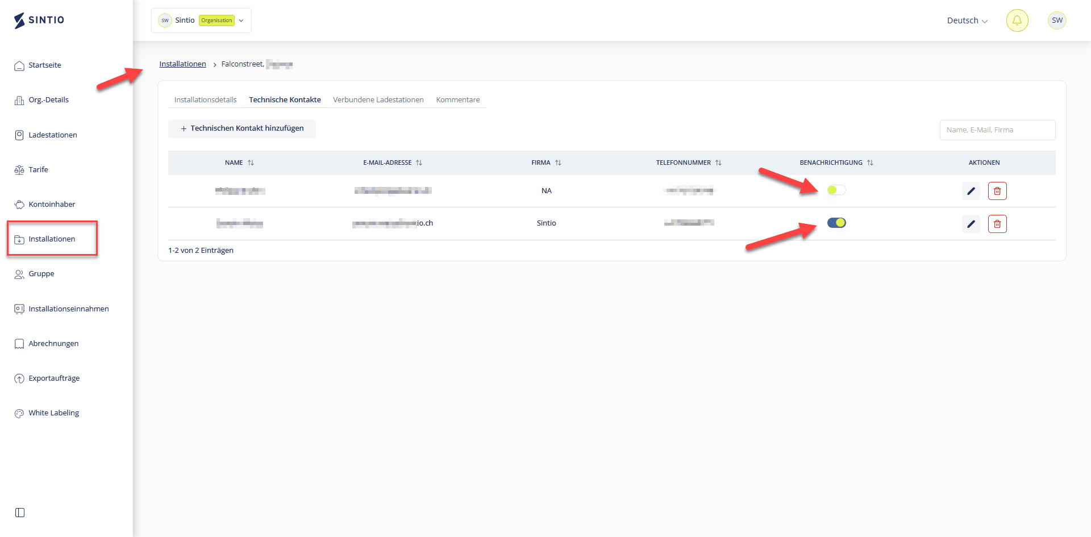The width and height of the screenshot is (1091, 537).
Task: Sort table by Benachrichtigung column
Action: (x=869, y=163)
